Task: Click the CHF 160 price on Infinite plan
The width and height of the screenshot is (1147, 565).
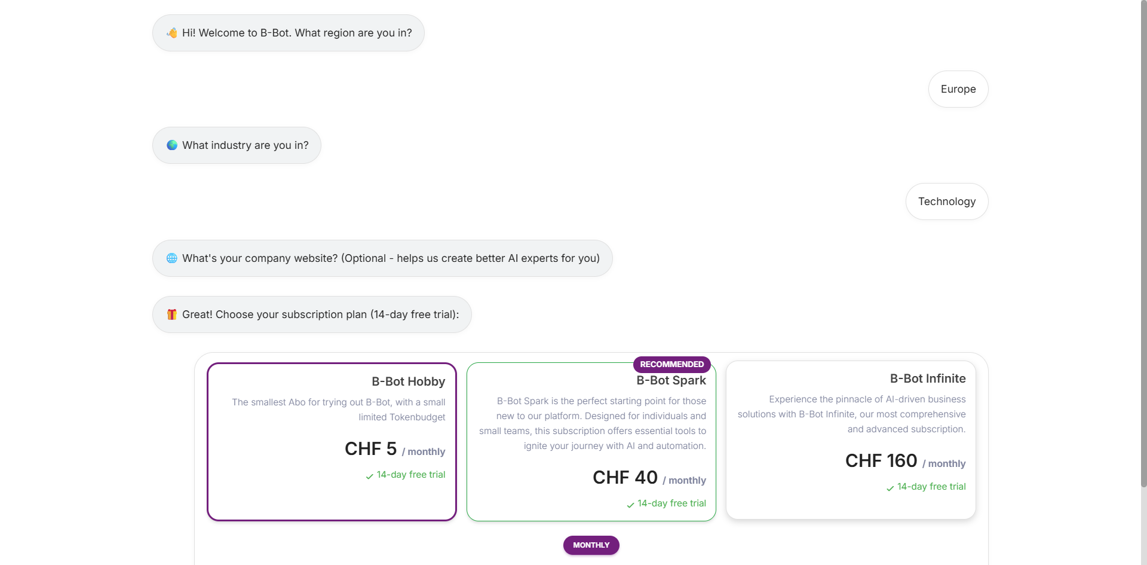Action: click(881, 460)
